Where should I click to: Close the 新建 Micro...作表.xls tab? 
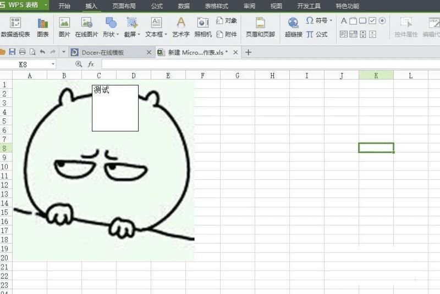(x=235, y=52)
